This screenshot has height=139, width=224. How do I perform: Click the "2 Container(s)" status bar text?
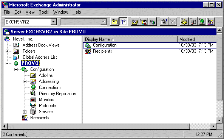pyautogui.click(x=15, y=134)
